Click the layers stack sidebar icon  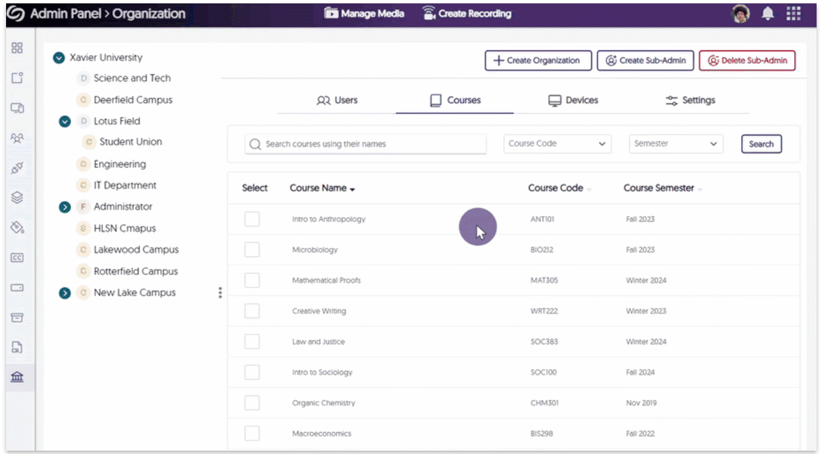18,197
